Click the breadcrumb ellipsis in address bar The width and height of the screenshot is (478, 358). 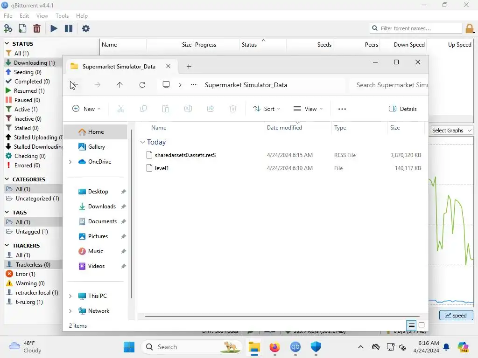click(x=194, y=85)
